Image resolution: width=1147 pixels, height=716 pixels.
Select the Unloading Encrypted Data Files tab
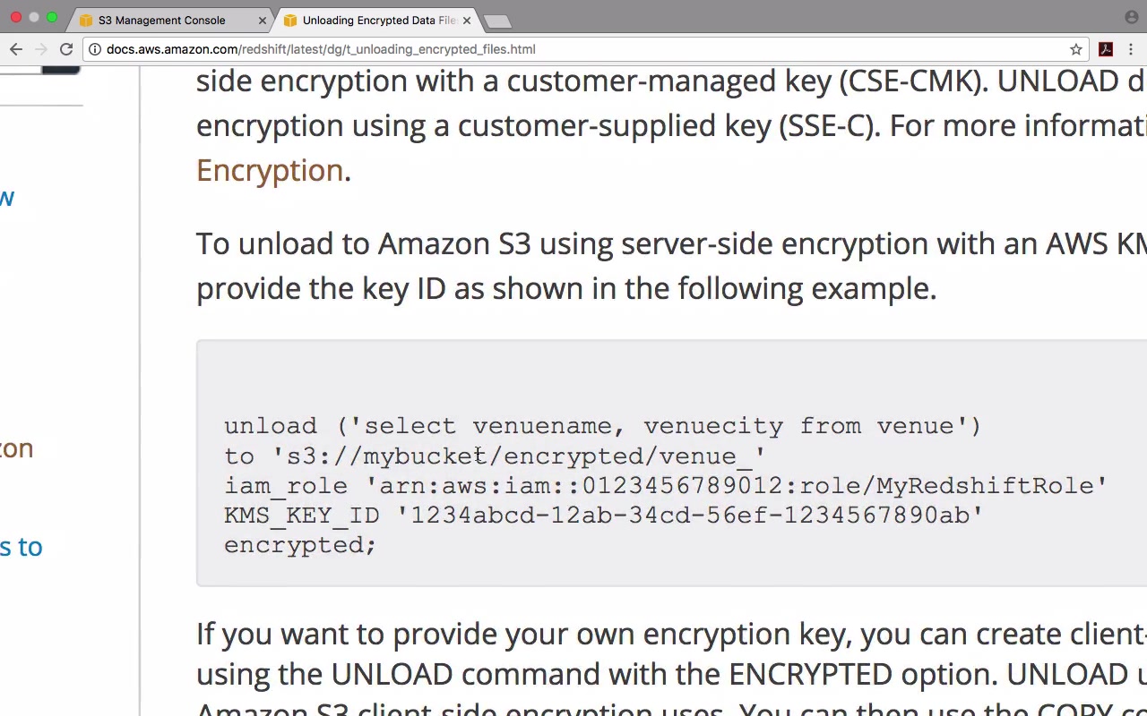coord(378,20)
